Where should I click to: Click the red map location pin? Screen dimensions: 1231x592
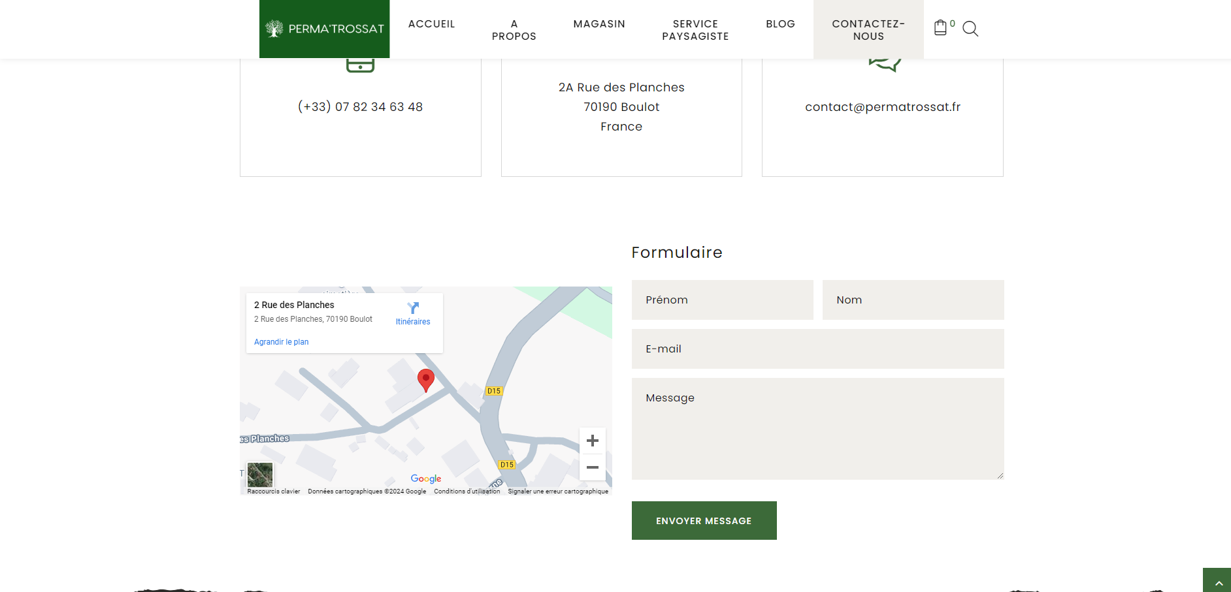(x=426, y=379)
